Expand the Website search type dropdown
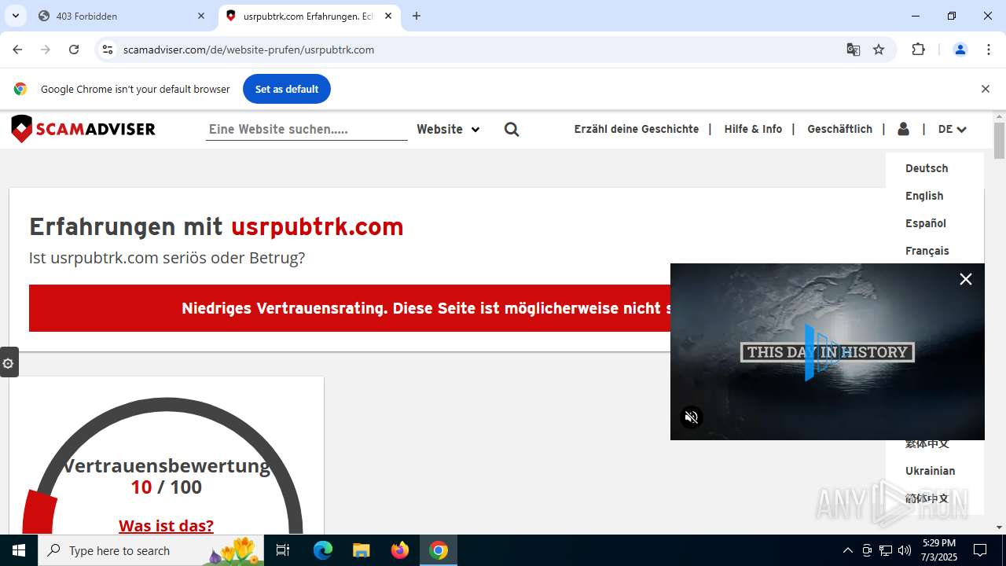1006x566 pixels. pyautogui.click(x=448, y=129)
